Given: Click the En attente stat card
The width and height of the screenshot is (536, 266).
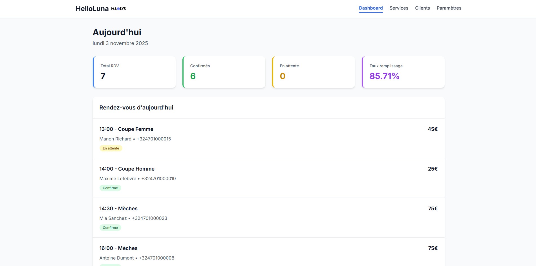Looking at the screenshot, I should 314,72.
